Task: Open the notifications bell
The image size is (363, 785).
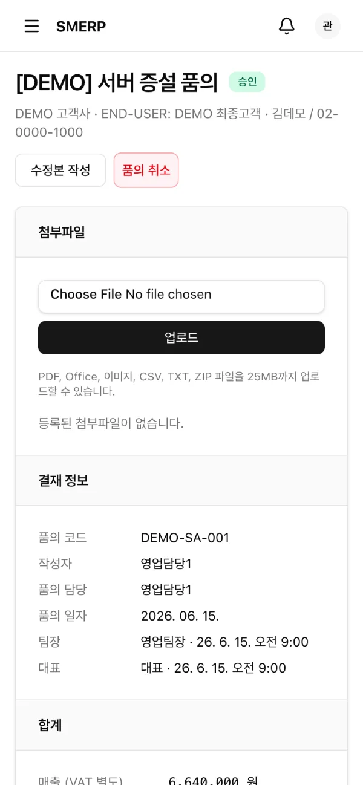Action: pos(286,26)
